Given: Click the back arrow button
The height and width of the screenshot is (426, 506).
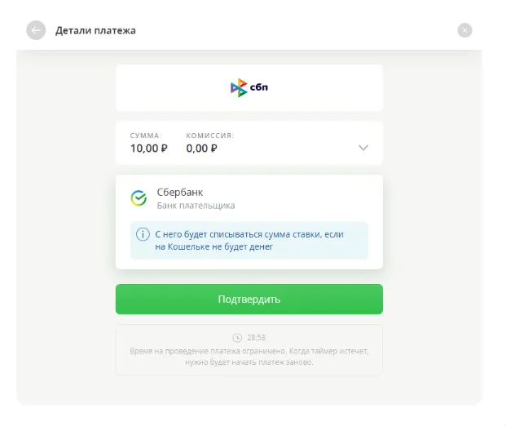Looking at the screenshot, I should pos(36,31).
